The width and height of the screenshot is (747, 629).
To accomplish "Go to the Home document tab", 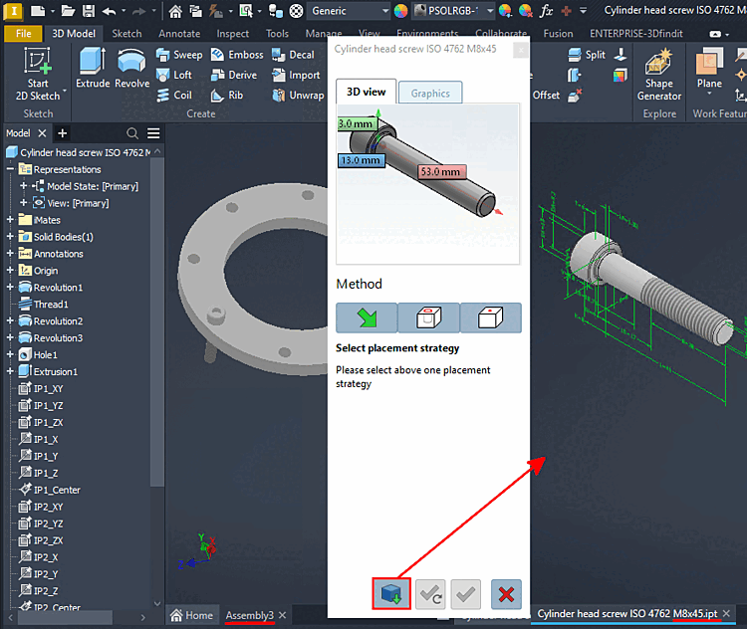I will 192,615.
